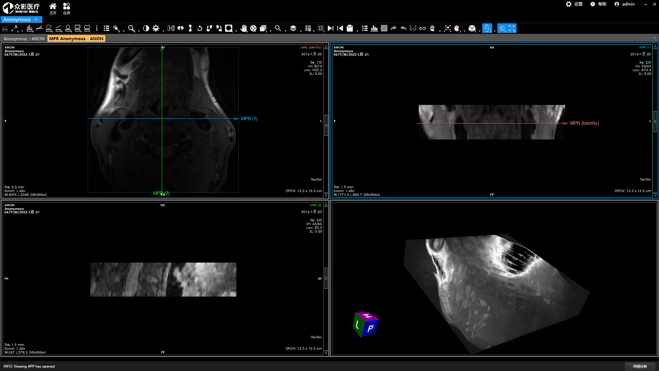The width and height of the screenshot is (659, 371).
Task: Select the polygon ROI measurement tool
Action: 68,29
